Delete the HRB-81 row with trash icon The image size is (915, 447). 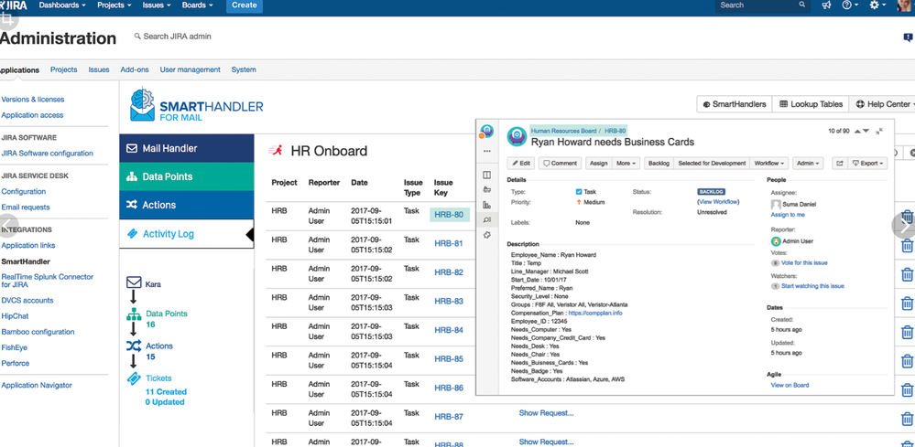(908, 246)
